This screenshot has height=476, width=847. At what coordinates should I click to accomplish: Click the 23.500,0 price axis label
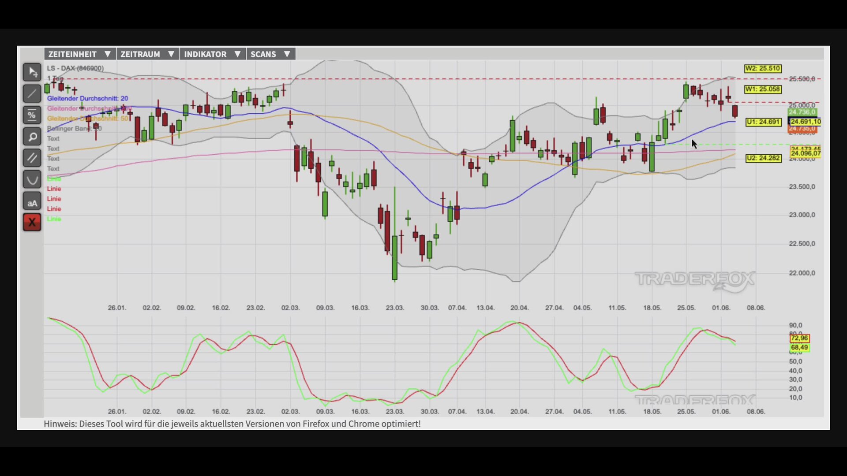(x=802, y=186)
